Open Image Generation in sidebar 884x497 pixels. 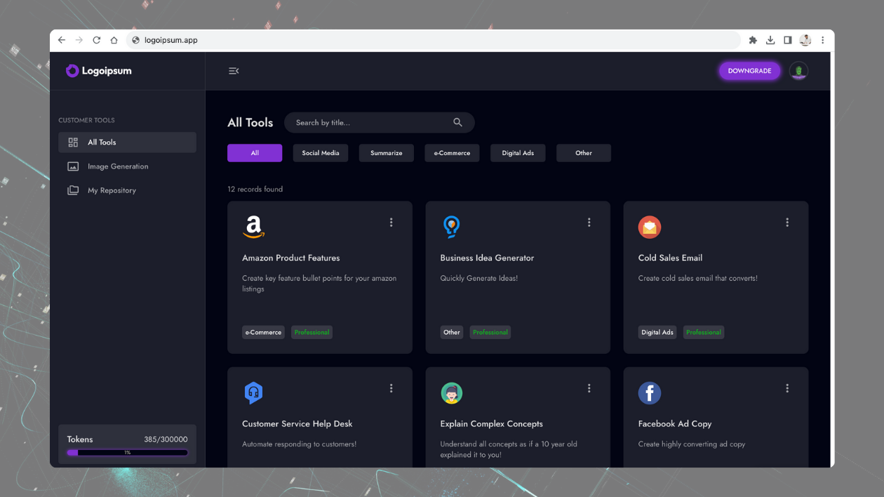pyautogui.click(x=127, y=166)
